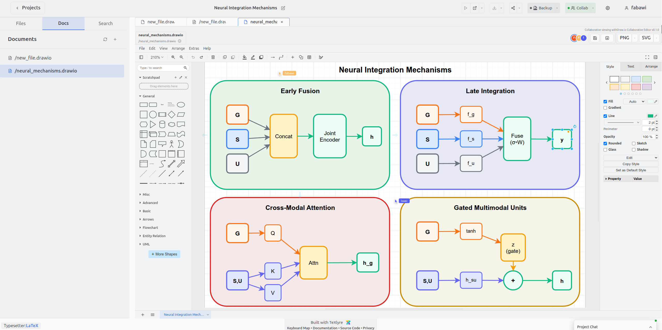Viewport: 662px width, 330px height.
Task: Click the More Shapes button
Action: (164, 254)
